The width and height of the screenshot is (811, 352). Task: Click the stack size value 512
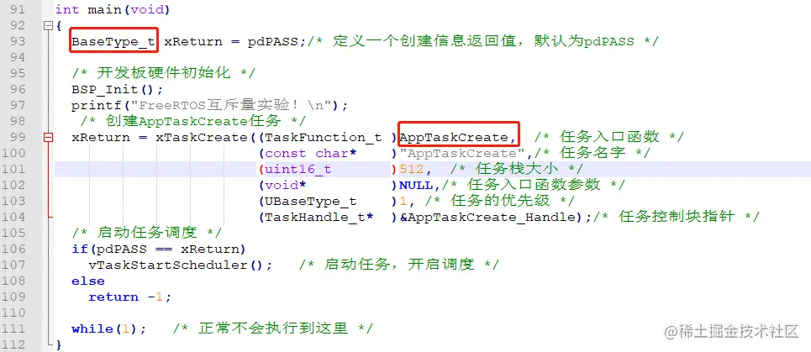[x=412, y=170]
